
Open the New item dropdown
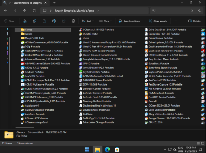click(x=10, y=21)
